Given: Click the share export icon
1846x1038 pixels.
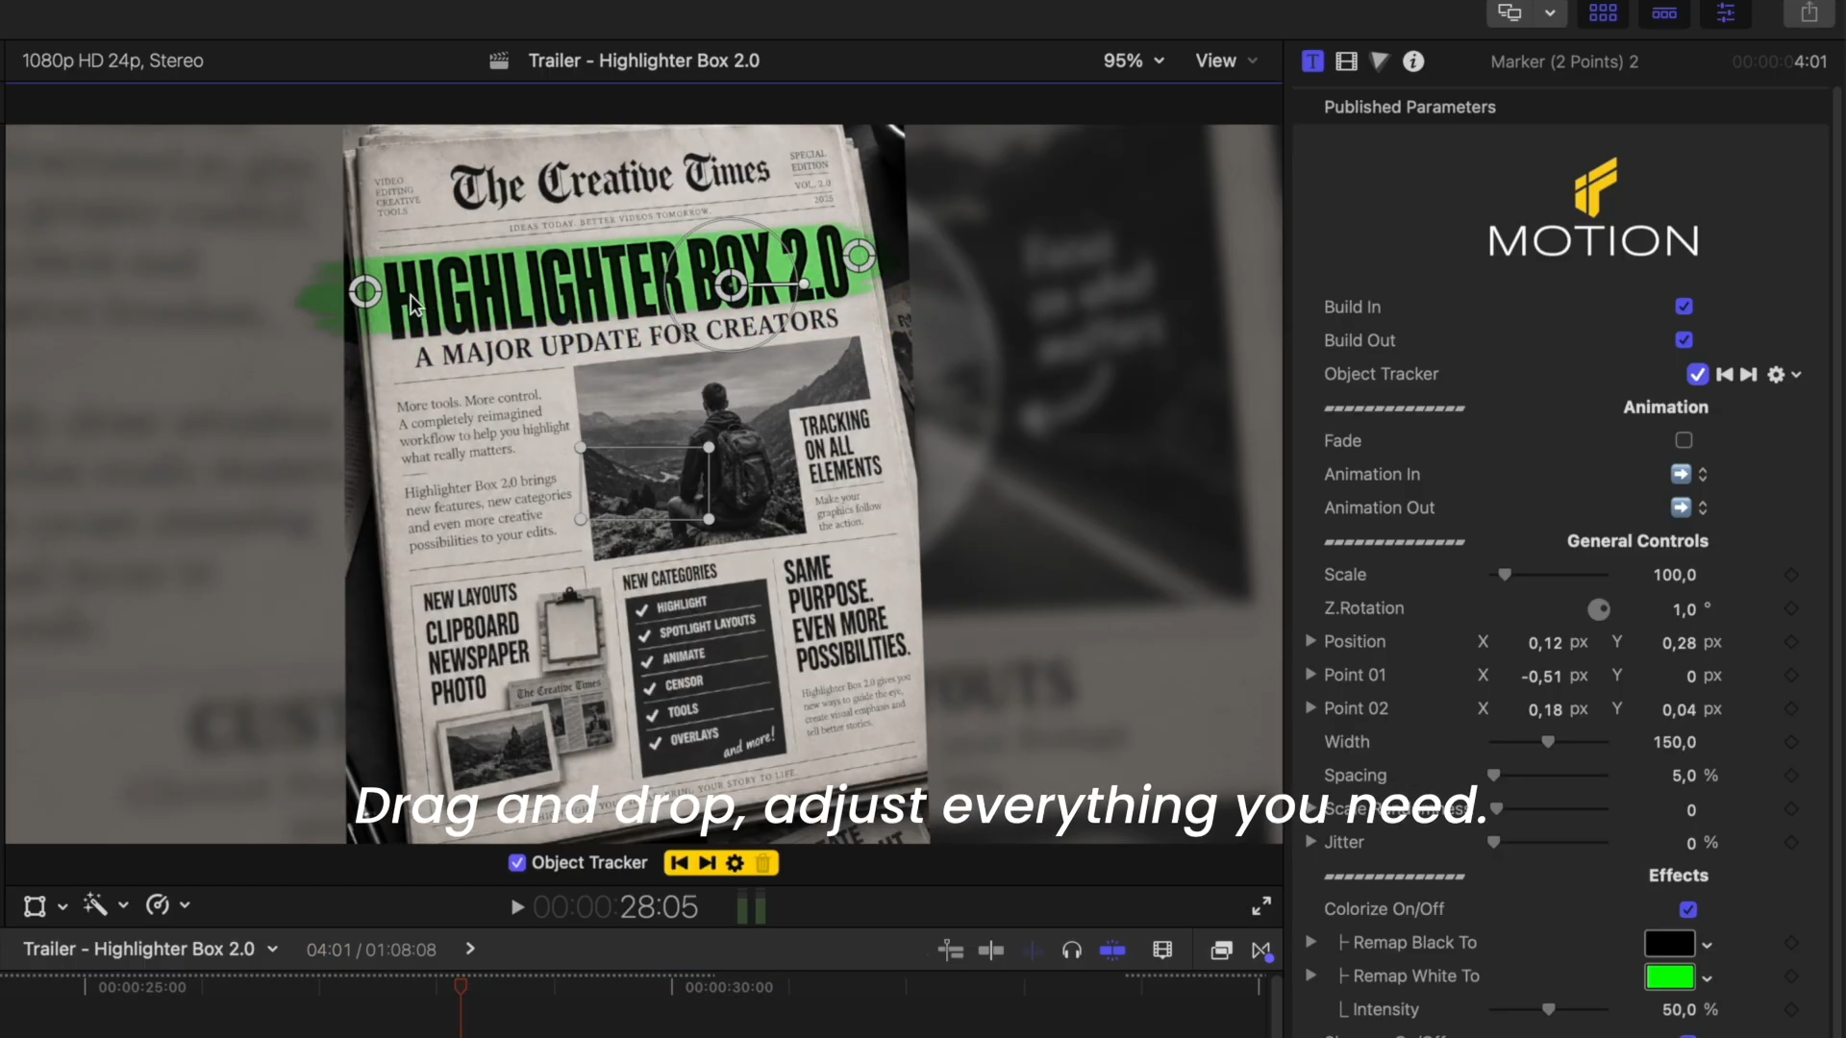Looking at the screenshot, I should click(1809, 12).
